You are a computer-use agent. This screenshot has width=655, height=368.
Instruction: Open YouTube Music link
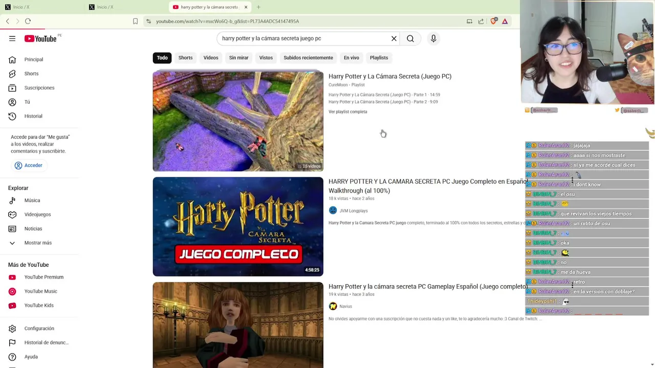40,291
